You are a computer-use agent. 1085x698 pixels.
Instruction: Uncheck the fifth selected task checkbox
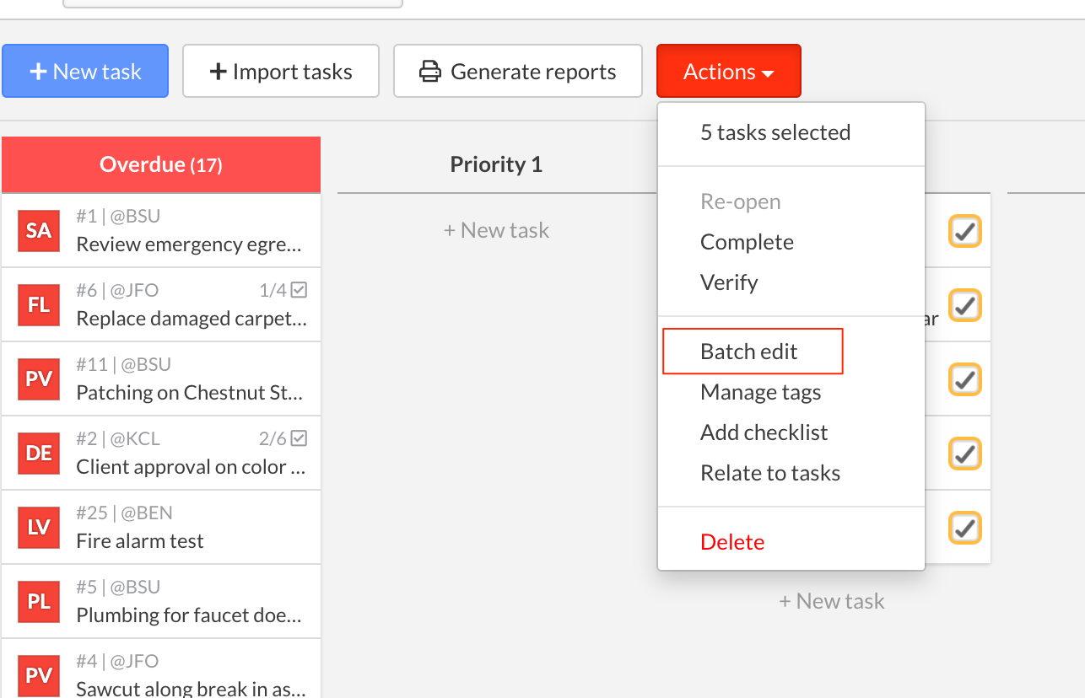tap(965, 528)
